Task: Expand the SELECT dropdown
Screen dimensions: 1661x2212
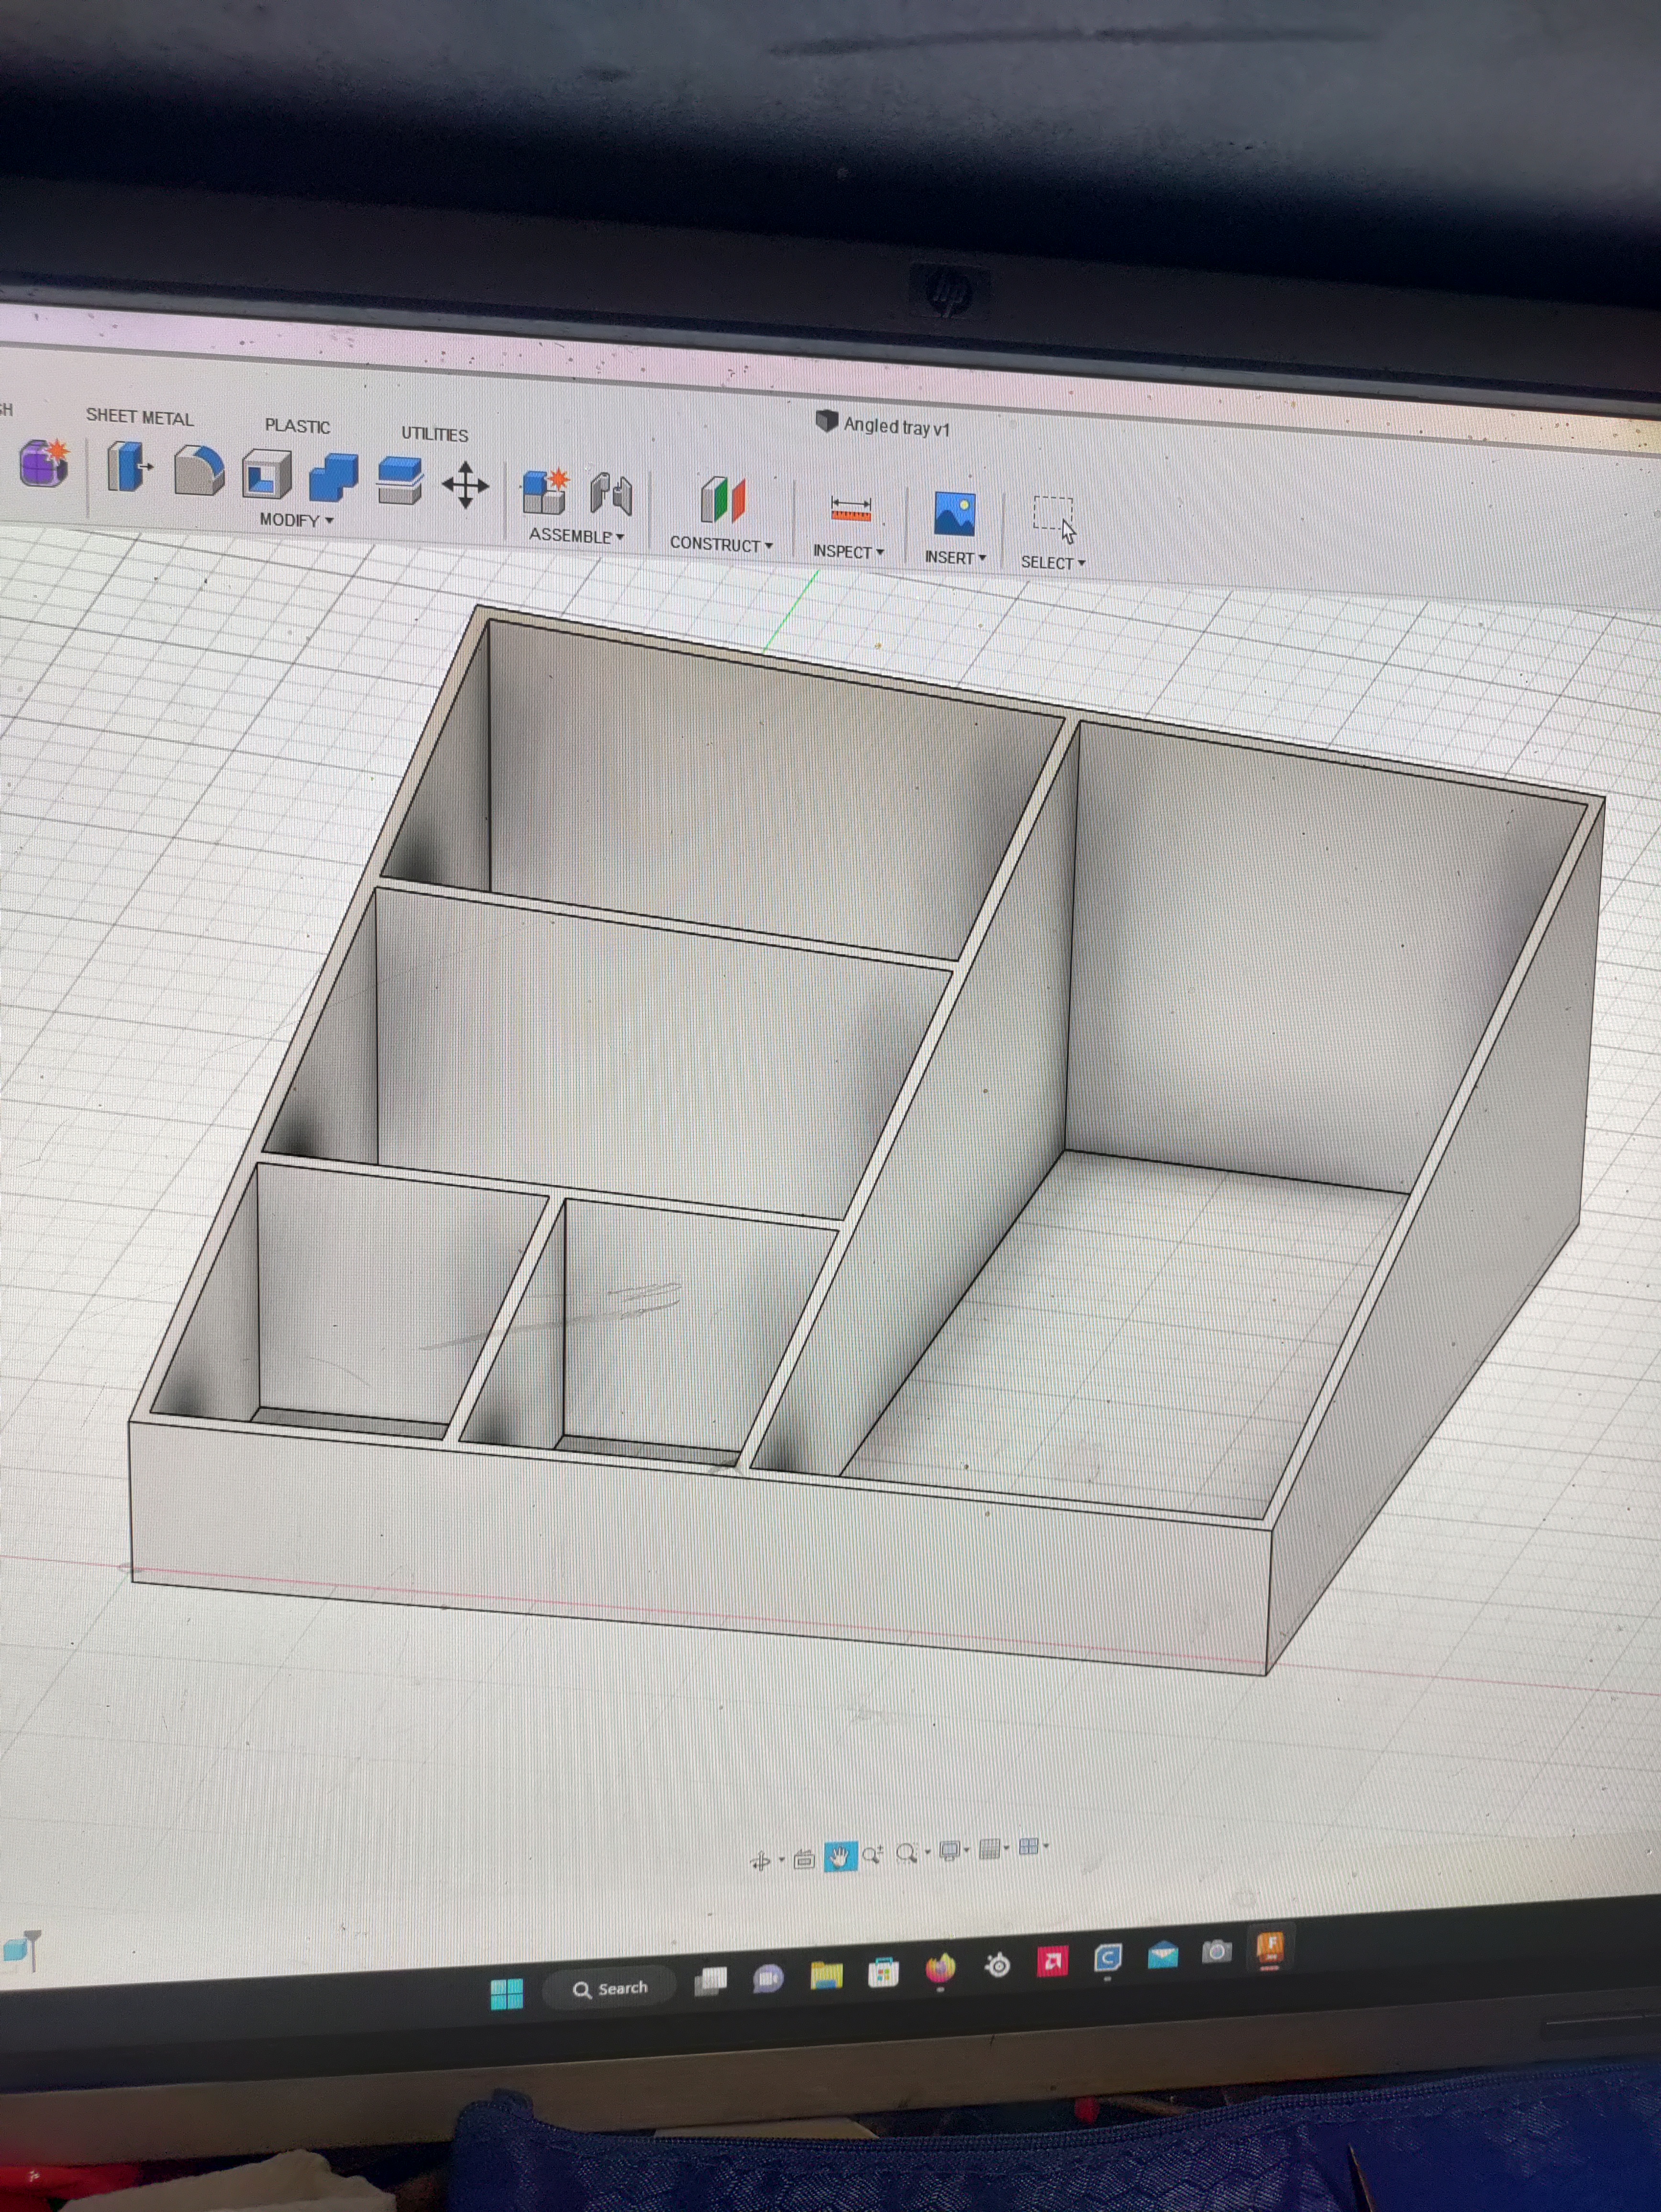Action: pyautogui.click(x=1053, y=563)
